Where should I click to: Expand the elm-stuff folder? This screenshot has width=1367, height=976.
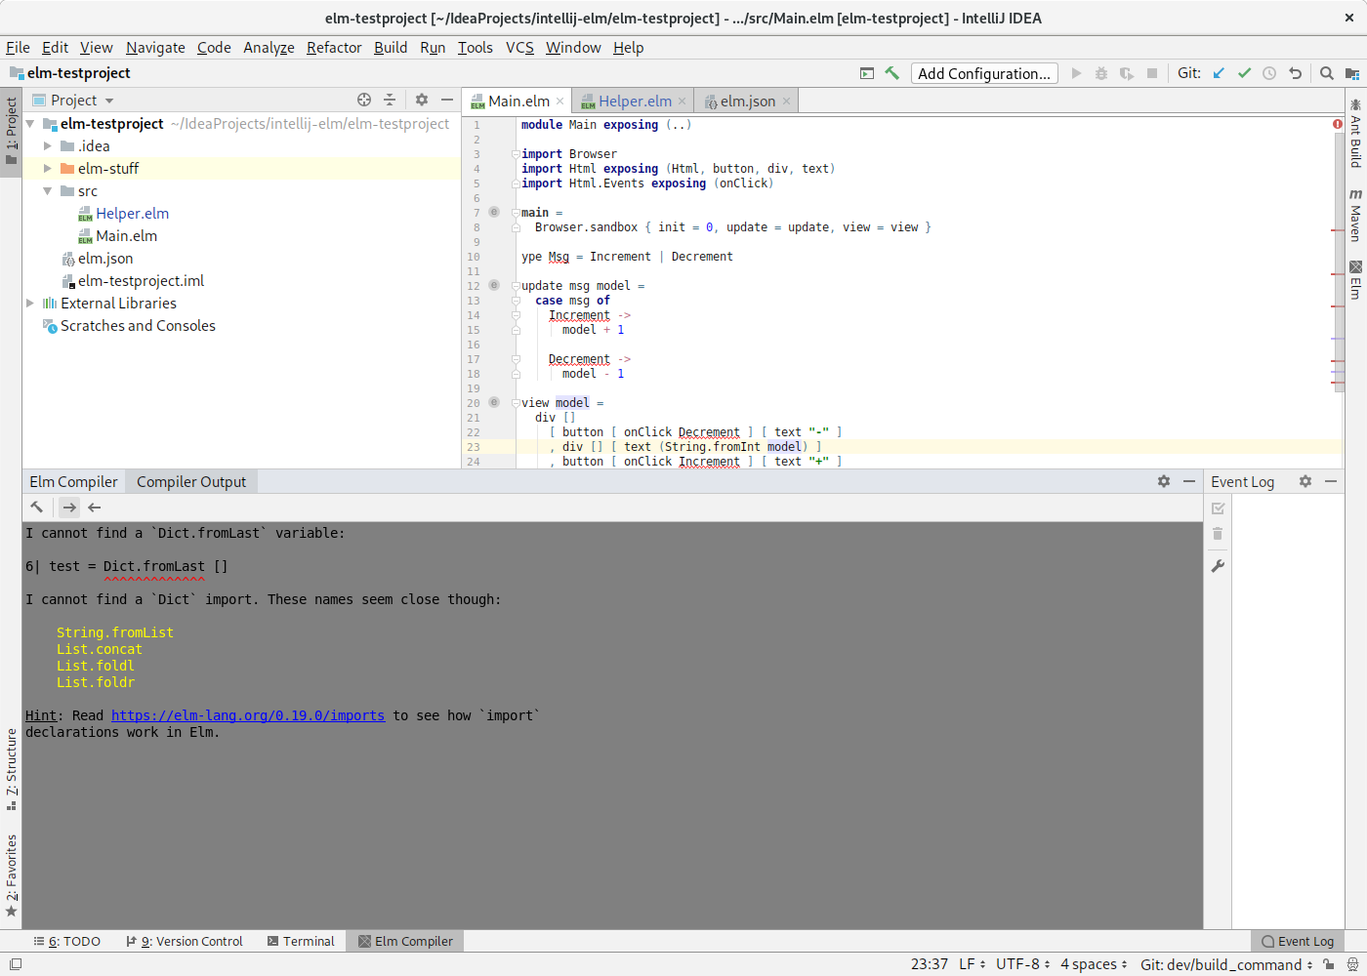coord(47,168)
